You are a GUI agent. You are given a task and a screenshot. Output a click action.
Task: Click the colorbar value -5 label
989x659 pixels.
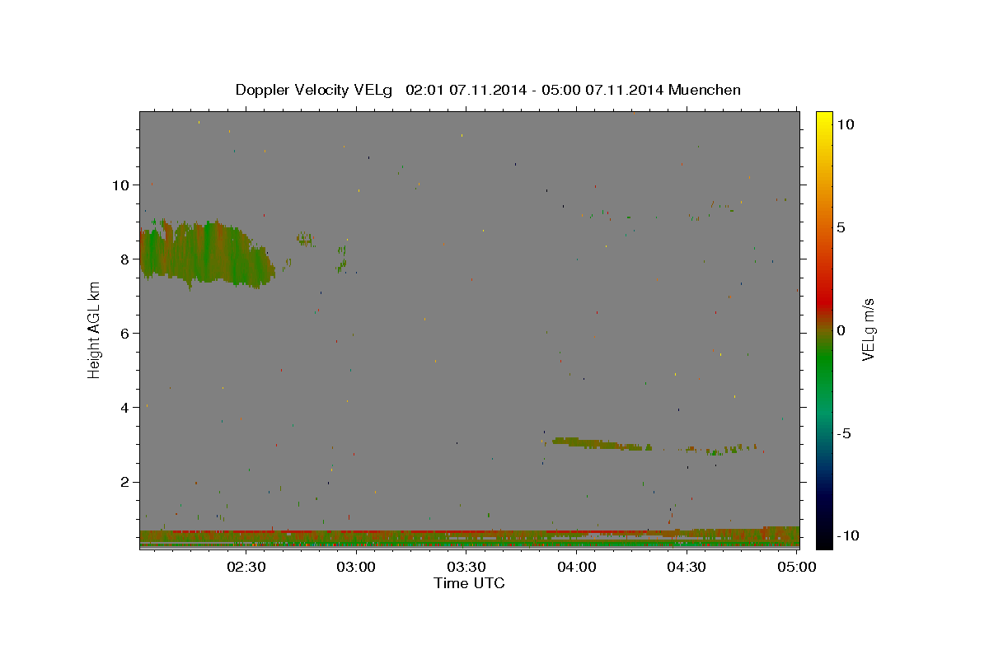click(845, 433)
